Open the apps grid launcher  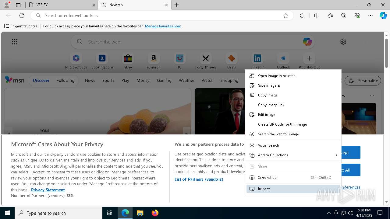[x=15, y=42]
